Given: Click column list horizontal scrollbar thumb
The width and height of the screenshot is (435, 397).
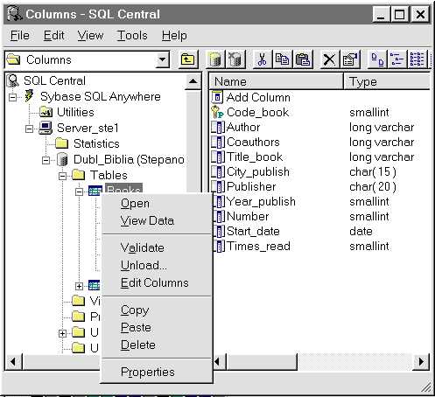Looking at the screenshot, I should (262, 362).
